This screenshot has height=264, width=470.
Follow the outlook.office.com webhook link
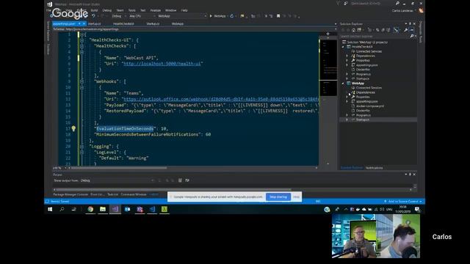(221, 99)
